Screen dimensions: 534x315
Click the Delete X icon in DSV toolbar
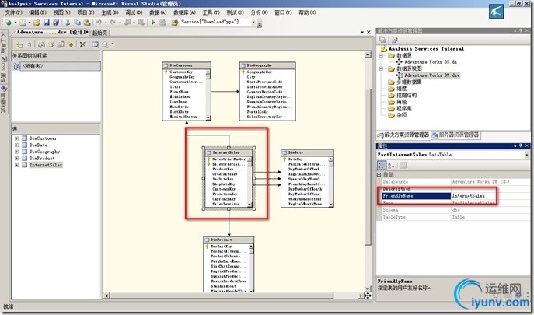click(82, 44)
